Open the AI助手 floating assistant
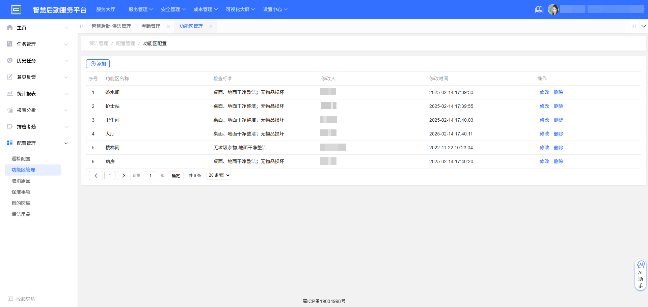The width and height of the screenshot is (648, 307). 641,274
